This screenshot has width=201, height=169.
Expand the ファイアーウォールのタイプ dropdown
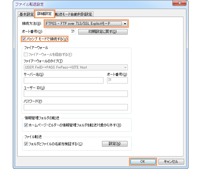76,67
